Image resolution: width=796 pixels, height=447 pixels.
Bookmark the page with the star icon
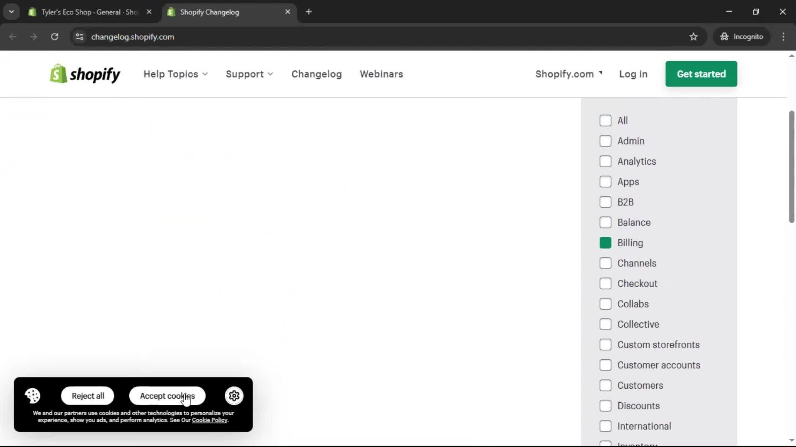(694, 37)
